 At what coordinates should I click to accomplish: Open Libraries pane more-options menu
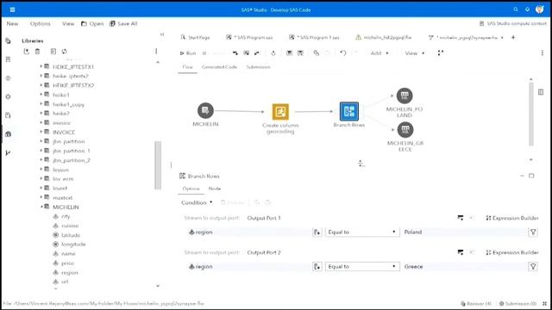pyautogui.click(x=156, y=52)
